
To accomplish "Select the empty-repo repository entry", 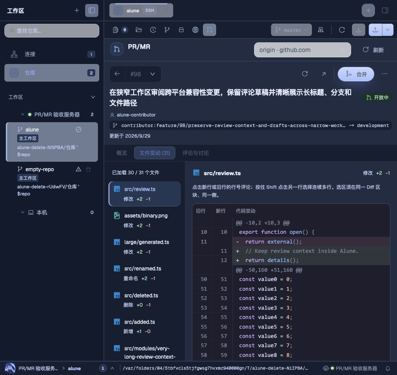I will click(x=52, y=182).
